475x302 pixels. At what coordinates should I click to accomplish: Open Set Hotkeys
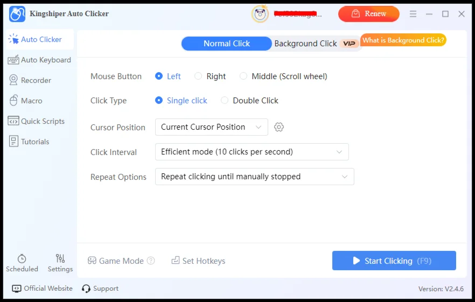[198, 261]
